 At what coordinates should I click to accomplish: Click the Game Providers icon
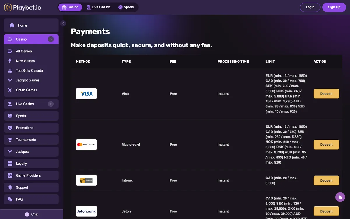pyautogui.click(x=10, y=175)
